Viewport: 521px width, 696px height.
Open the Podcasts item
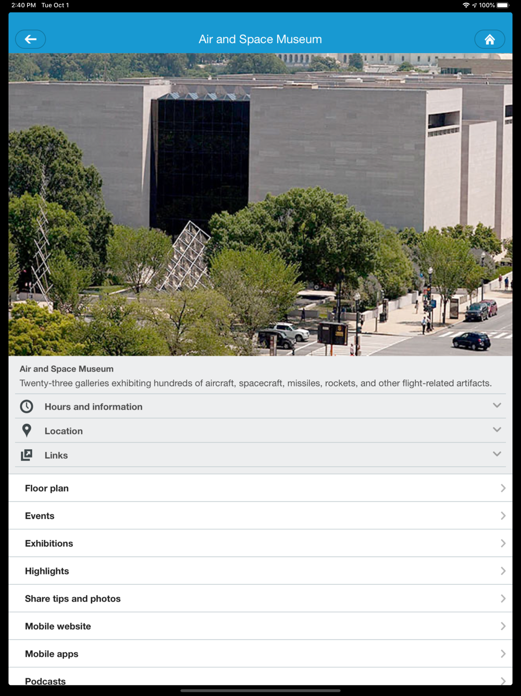[260, 677]
